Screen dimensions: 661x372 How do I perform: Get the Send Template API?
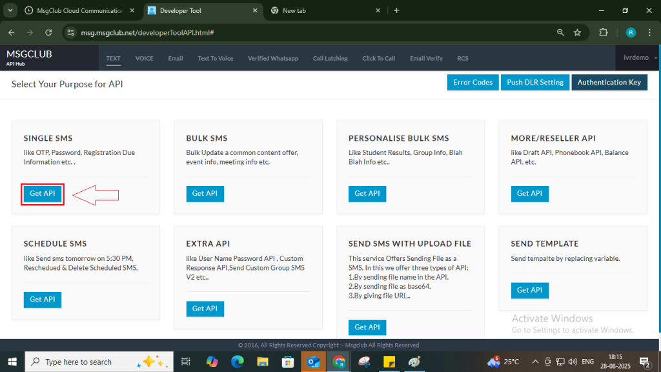coord(529,290)
